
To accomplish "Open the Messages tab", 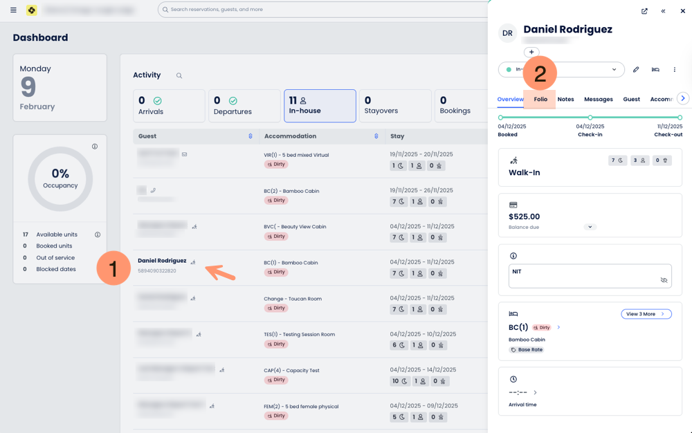I will click(x=598, y=100).
